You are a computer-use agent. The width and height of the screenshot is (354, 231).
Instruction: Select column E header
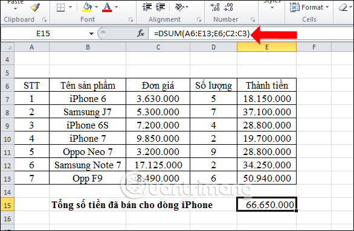pyautogui.click(x=266, y=47)
